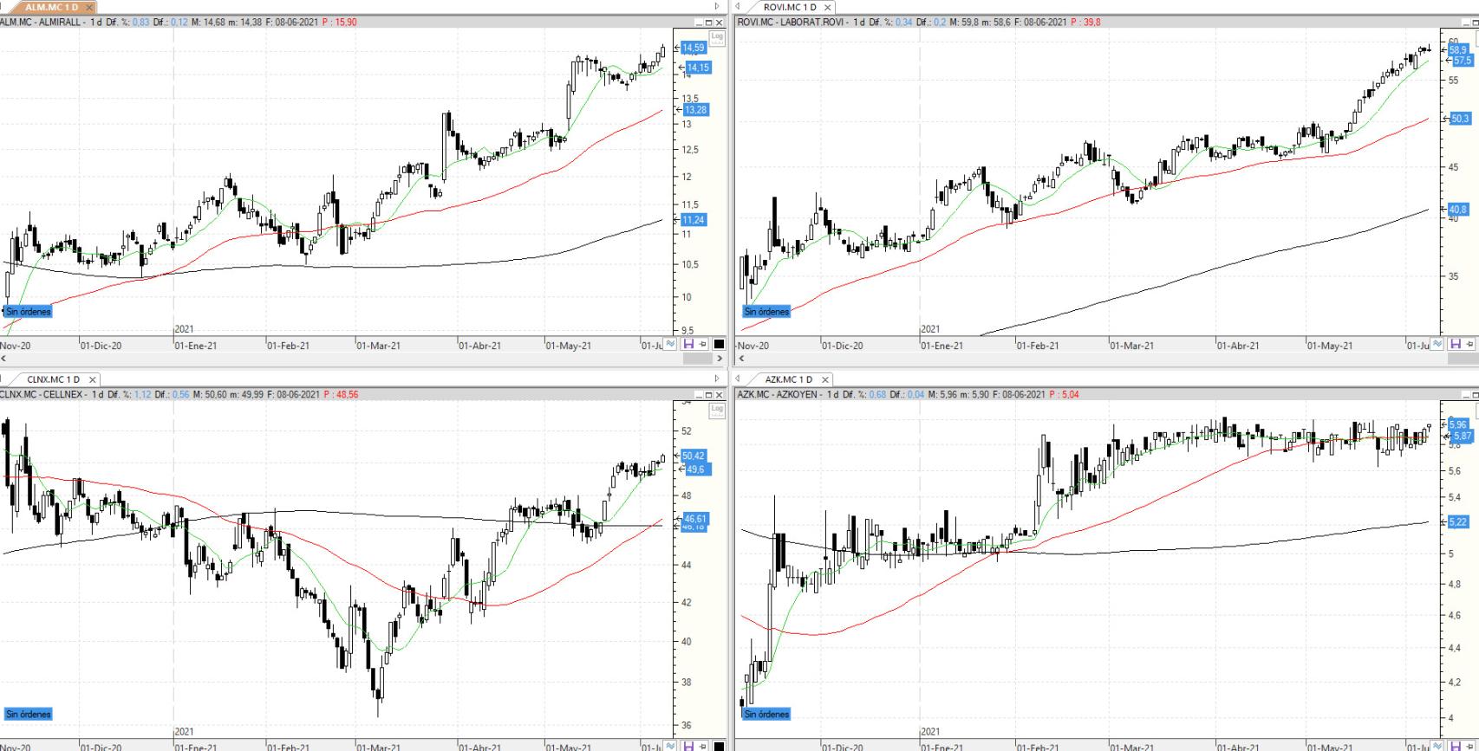The height and width of the screenshot is (751, 1479).
Task: Click the save icon on Almirall chart
Action: (688, 344)
